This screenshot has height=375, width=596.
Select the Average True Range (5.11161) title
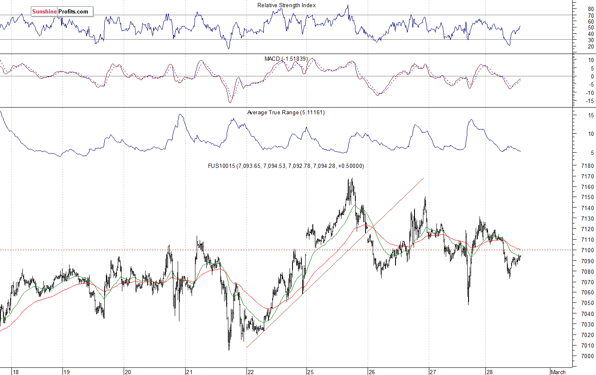[286, 113]
